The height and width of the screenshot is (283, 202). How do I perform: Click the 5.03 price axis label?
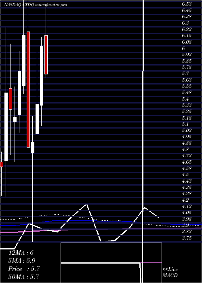click(187, 130)
